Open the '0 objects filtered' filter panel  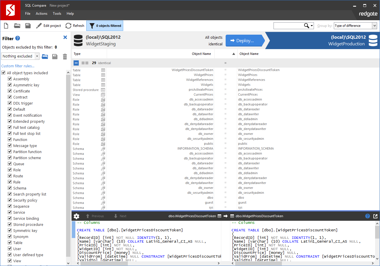click(x=104, y=25)
